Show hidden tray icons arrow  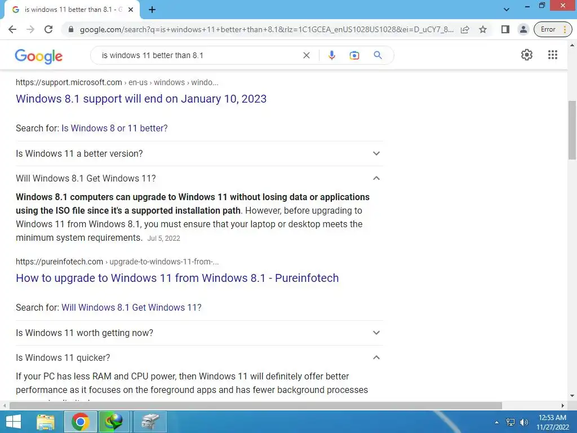tap(496, 422)
